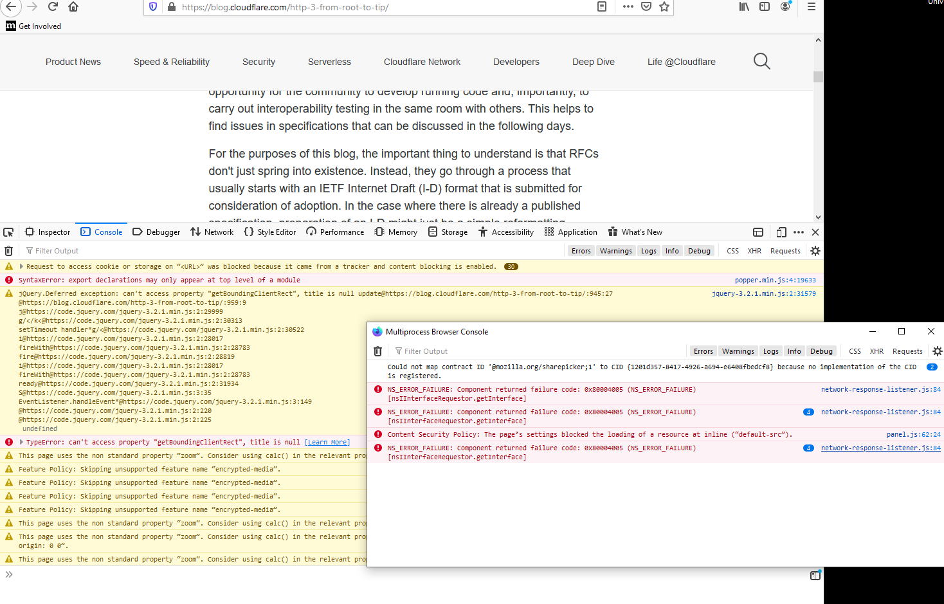Expand the blocked cookie access warning group
Image resolution: width=944 pixels, height=604 pixels.
(x=22, y=266)
